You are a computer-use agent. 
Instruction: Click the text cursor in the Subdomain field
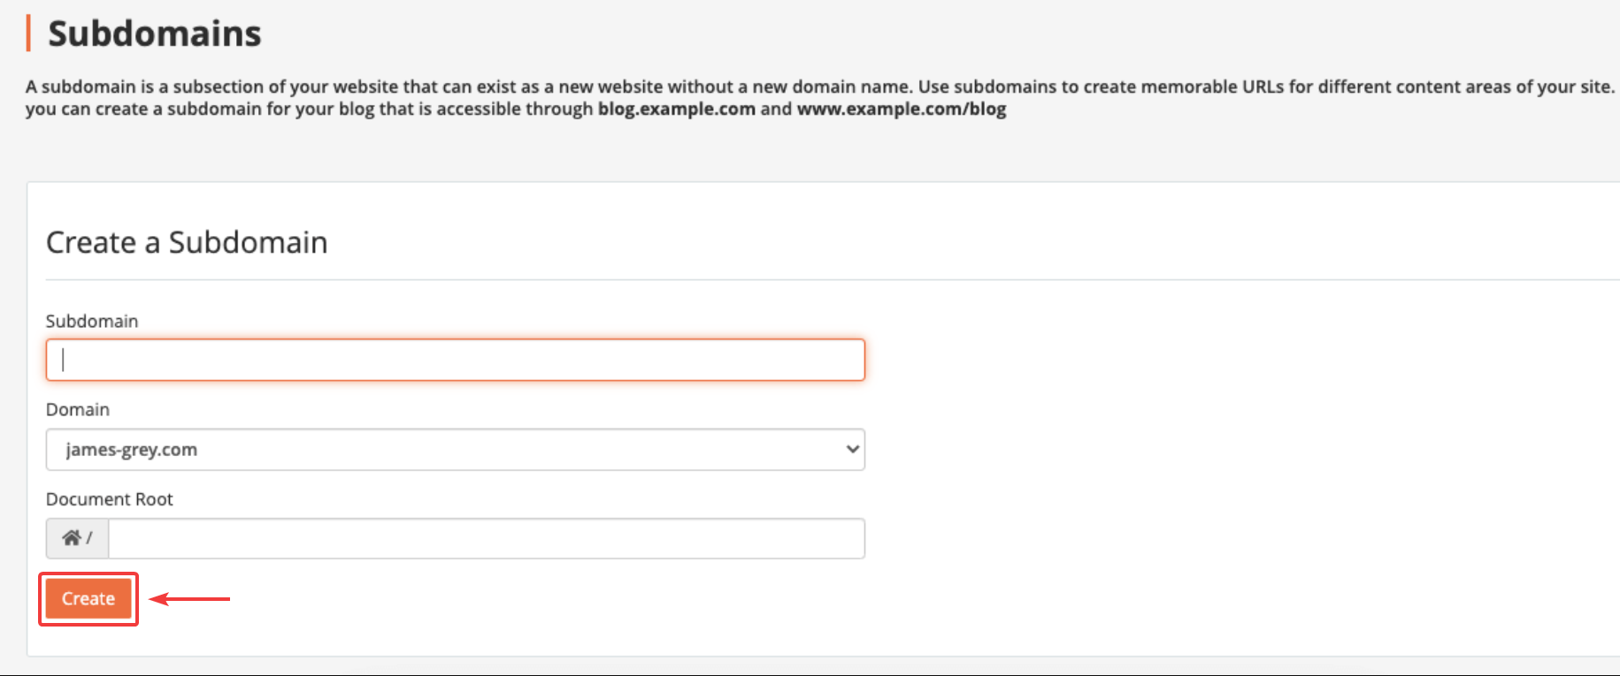63,360
